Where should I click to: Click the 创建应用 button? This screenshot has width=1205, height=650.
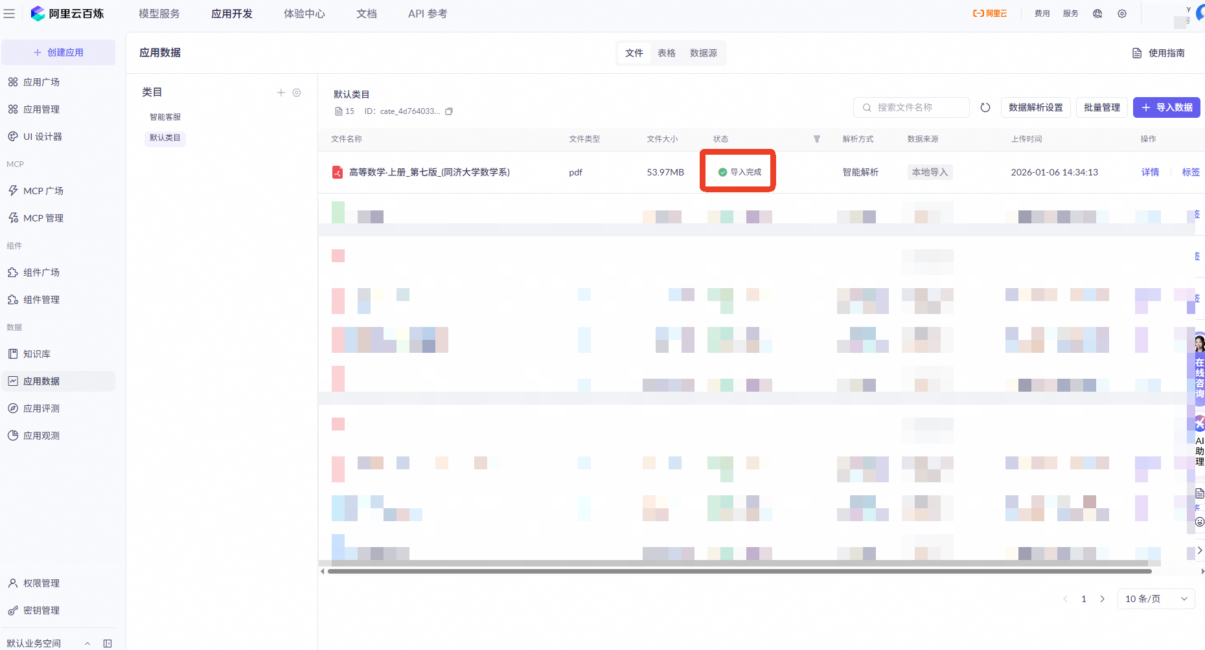[x=58, y=52]
